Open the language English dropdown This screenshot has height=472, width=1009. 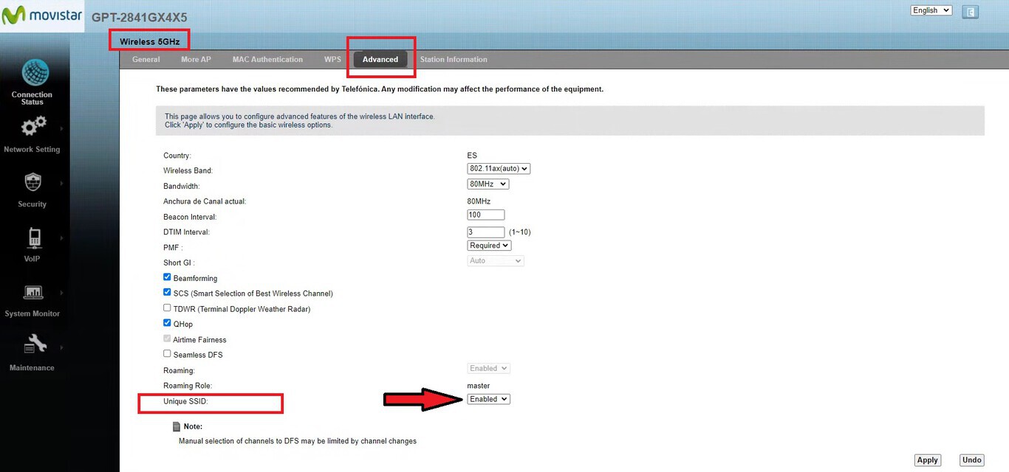(x=931, y=10)
